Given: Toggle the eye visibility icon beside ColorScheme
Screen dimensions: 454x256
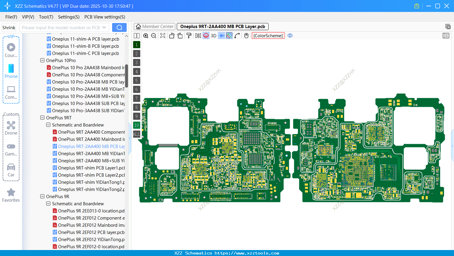Looking at the screenshot, I should tap(290, 36).
